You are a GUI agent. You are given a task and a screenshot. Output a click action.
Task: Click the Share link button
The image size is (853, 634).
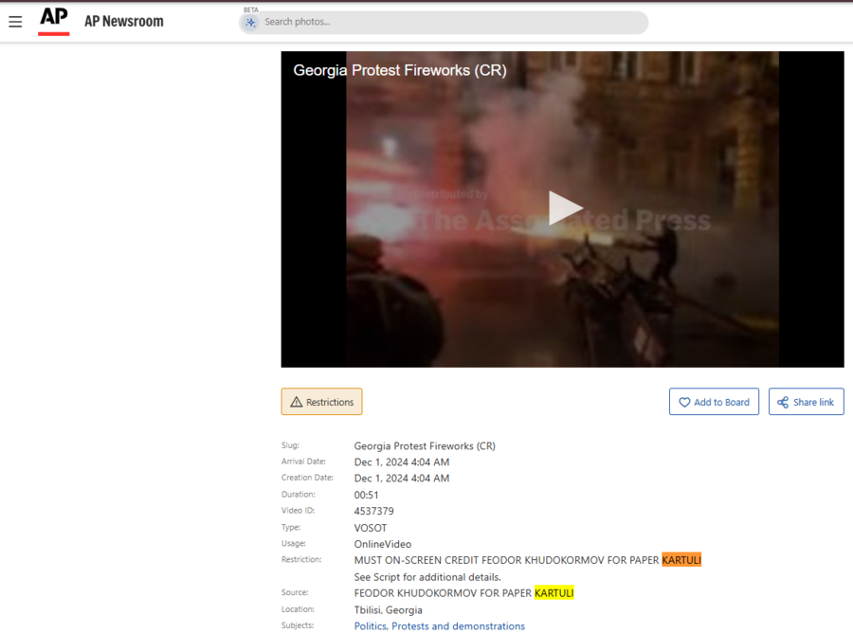807,402
